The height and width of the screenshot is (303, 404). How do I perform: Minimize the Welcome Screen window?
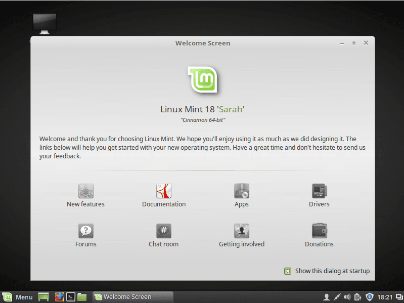point(342,44)
